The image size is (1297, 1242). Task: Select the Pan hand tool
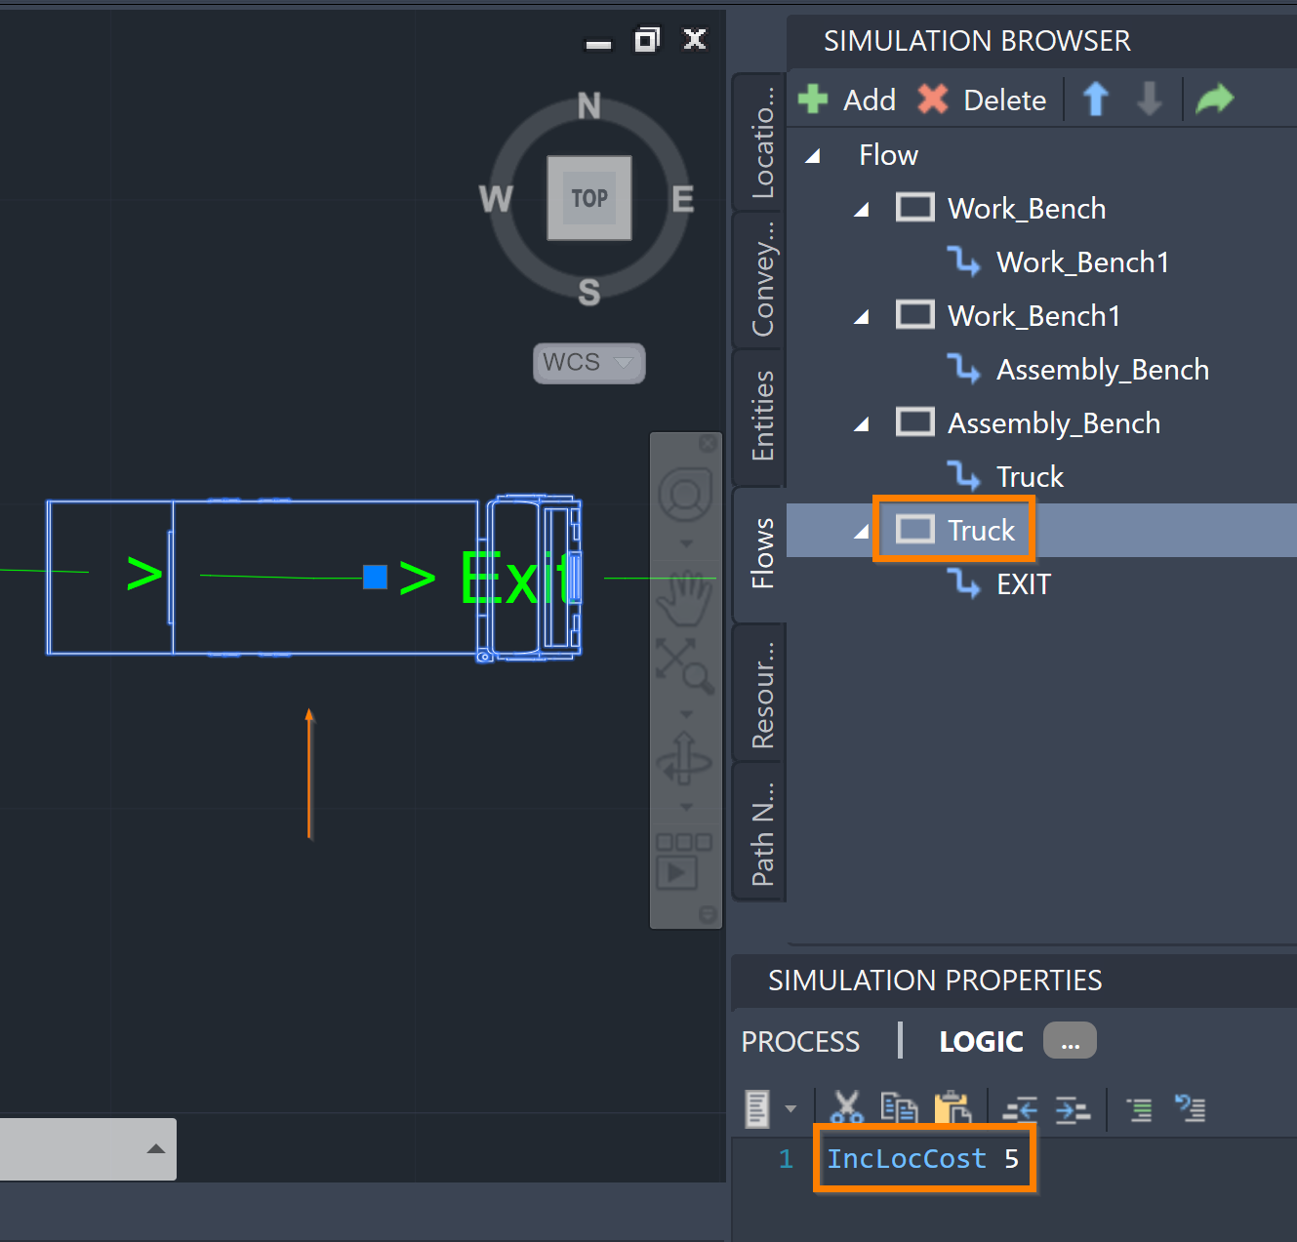[685, 598]
